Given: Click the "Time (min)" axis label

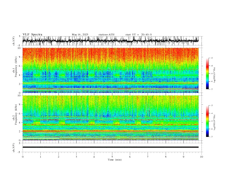Looking at the screenshot, I should 115,160.
